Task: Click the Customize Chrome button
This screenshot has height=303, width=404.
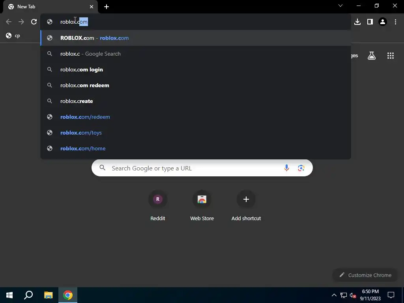Action: coord(365,275)
